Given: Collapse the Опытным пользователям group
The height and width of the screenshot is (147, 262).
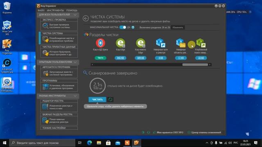Looking at the screenshot, I should pos(75,62).
